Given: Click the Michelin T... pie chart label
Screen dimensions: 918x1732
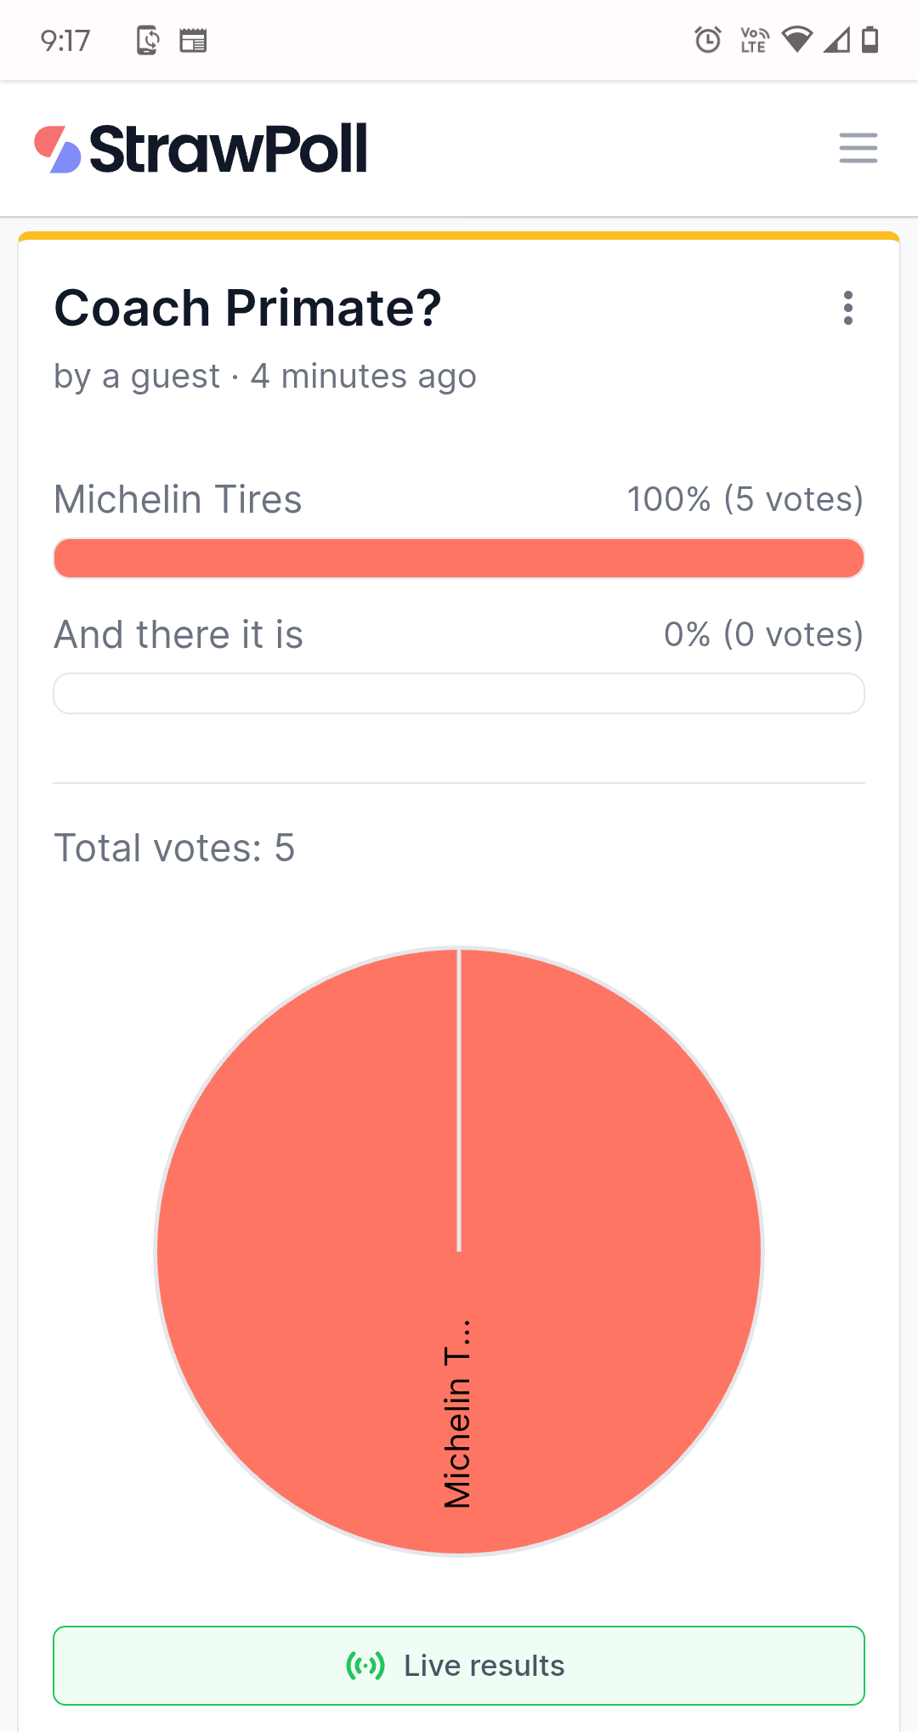Looking at the screenshot, I should point(457,1414).
